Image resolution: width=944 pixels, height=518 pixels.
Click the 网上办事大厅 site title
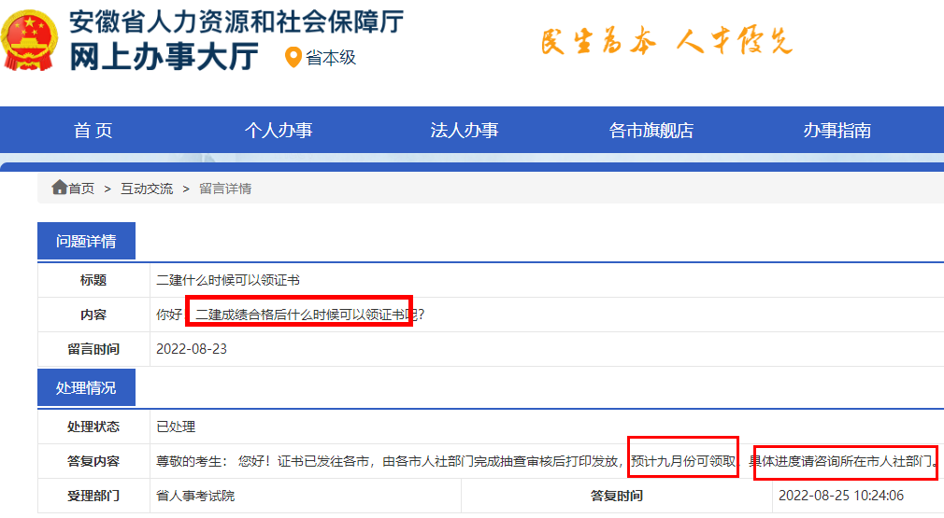[164, 57]
